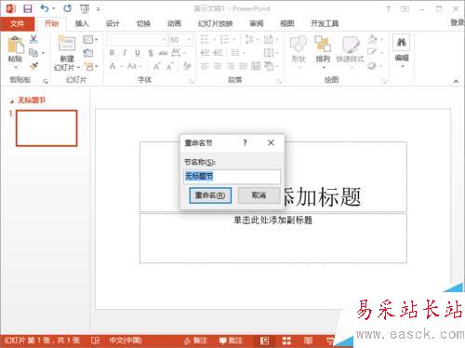Click the Paste clipboard icon
This screenshot has height=348, width=465.
[16, 45]
